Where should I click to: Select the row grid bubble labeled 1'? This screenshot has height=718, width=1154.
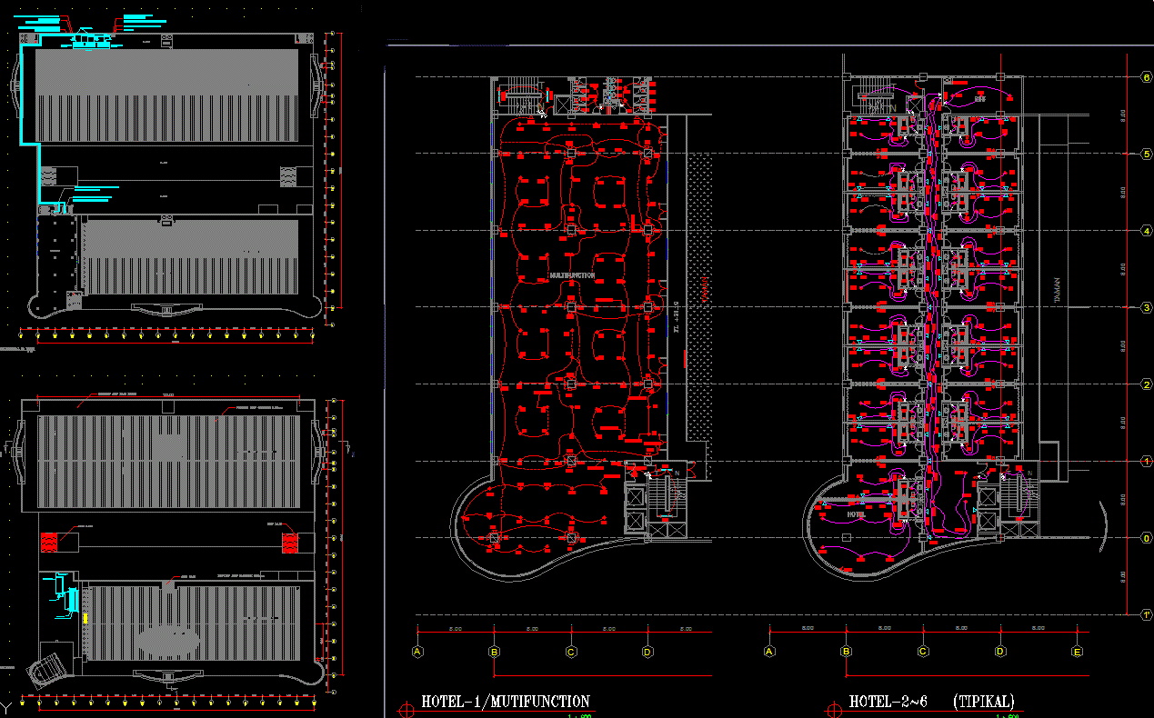coord(1147,614)
